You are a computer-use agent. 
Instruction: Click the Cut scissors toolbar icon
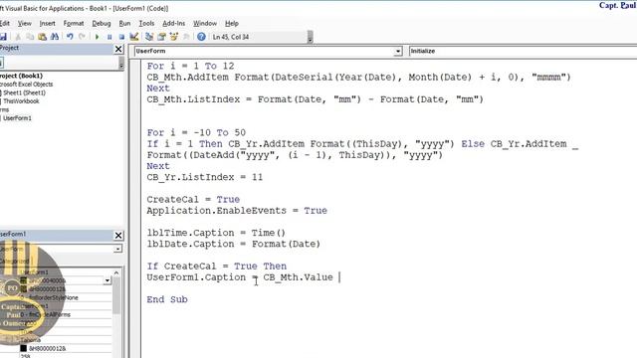point(18,37)
